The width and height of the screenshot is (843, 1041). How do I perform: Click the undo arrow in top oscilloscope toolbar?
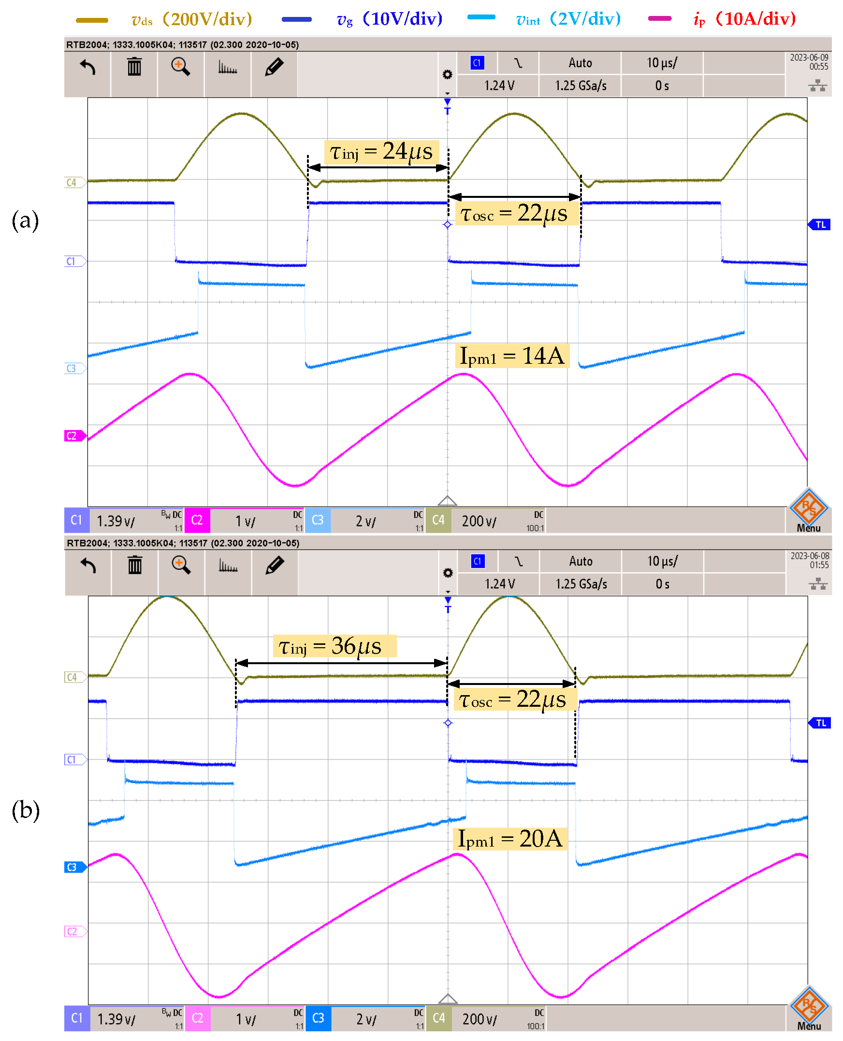(87, 67)
